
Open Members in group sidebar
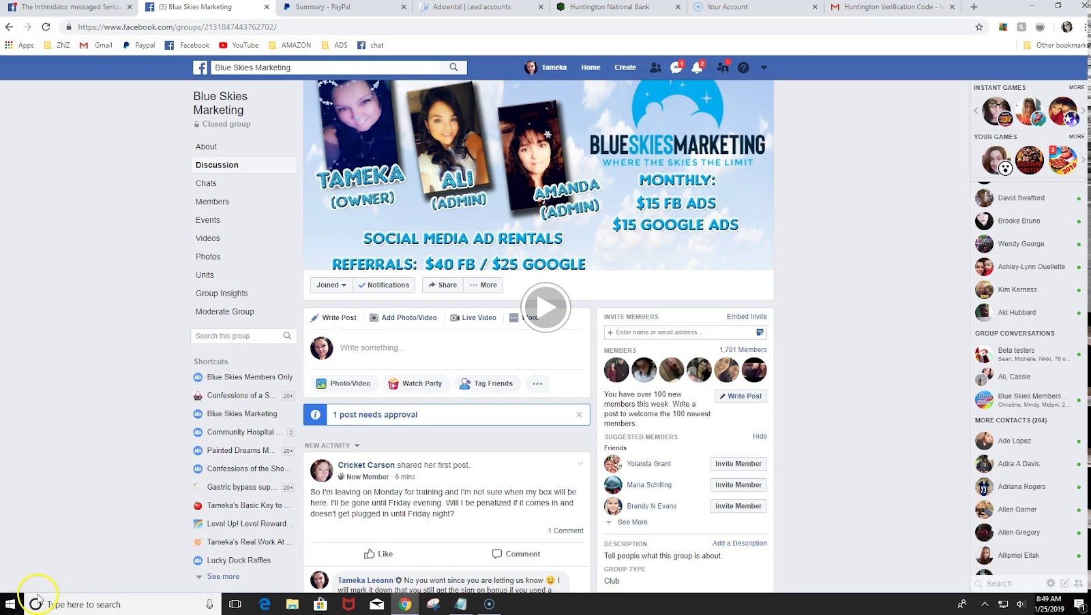[212, 202]
